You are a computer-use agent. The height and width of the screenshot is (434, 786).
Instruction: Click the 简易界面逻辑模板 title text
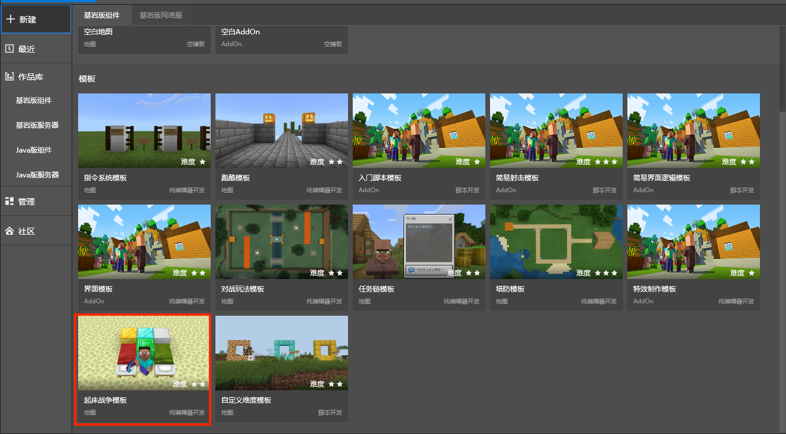tap(662, 178)
